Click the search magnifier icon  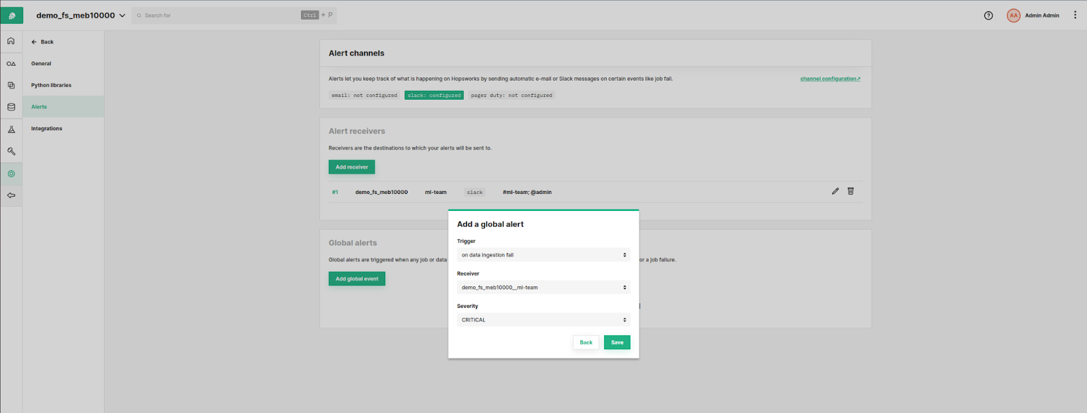tap(139, 16)
